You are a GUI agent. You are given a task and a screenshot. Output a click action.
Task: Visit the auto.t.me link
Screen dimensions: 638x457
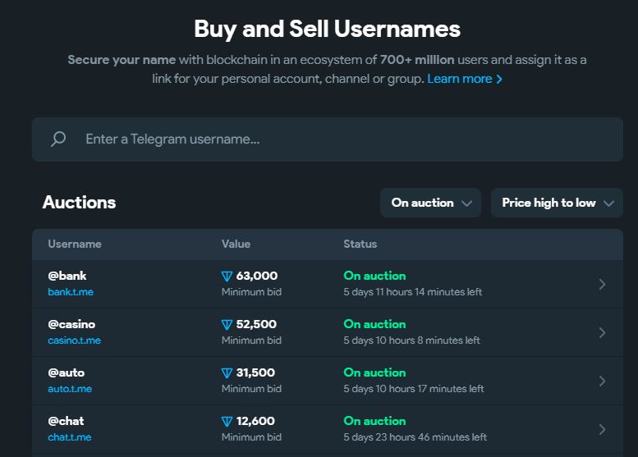pyautogui.click(x=70, y=389)
